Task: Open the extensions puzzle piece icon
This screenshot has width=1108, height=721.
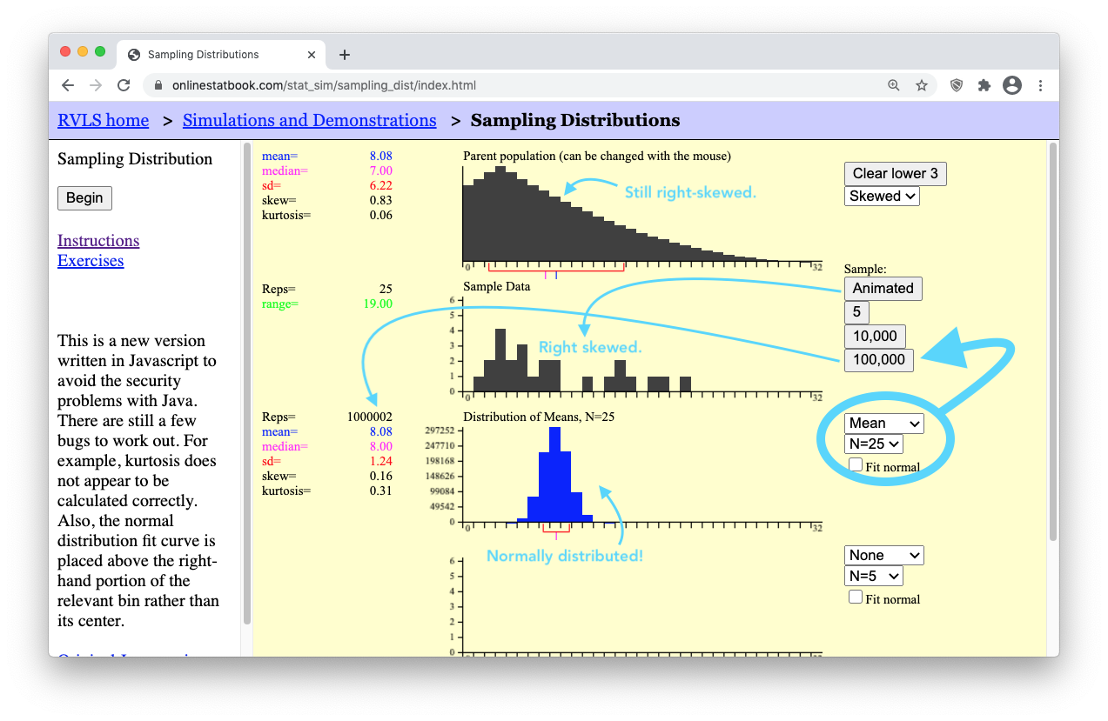Action: tap(984, 85)
